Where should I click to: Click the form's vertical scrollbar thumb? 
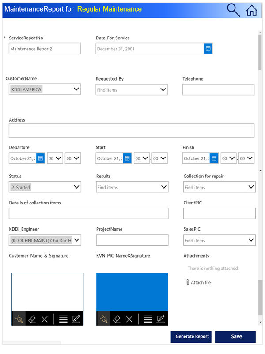tap(260, 52)
